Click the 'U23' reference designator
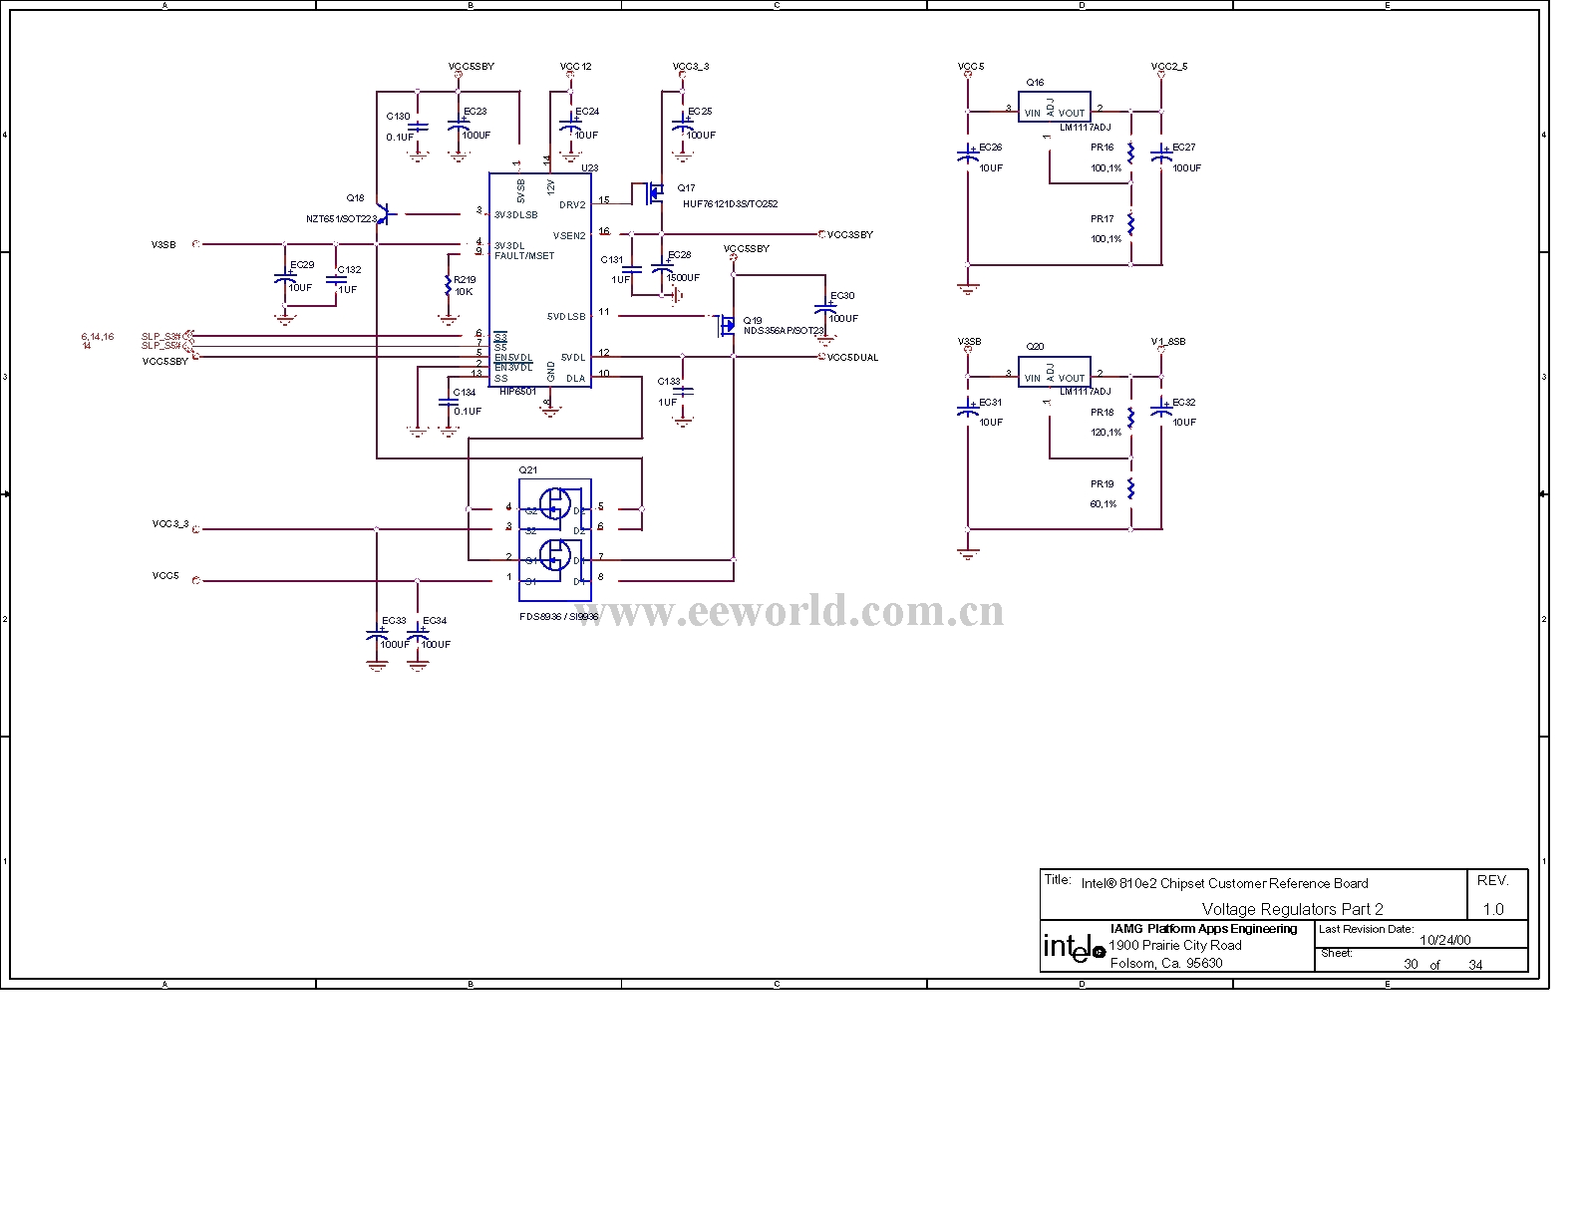 pyautogui.click(x=588, y=168)
